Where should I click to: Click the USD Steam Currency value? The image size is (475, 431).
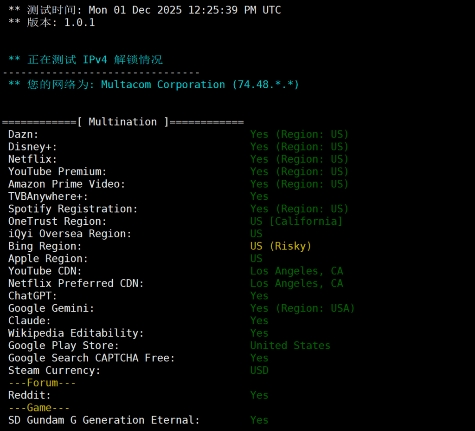(x=259, y=370)
